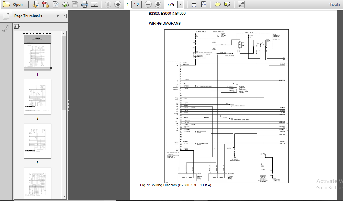Viewport: 343px width, 201px height.
Task: Click the Create PDF icon with the gear
Action: click(x=46, y=4)
